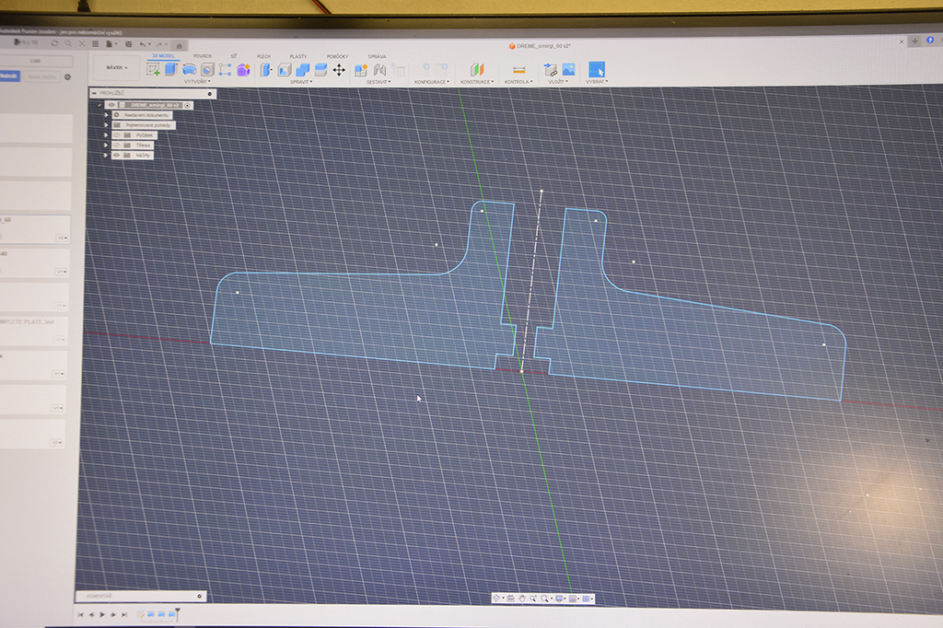Select the Joint tool icon

[379, 70]
